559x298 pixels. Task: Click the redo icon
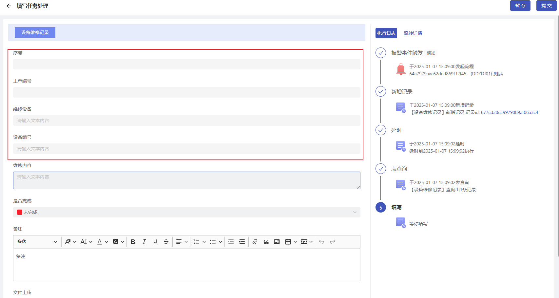[333, 242]
